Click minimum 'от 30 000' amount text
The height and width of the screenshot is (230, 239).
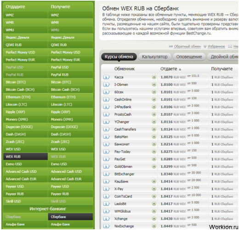pos(194,173)
